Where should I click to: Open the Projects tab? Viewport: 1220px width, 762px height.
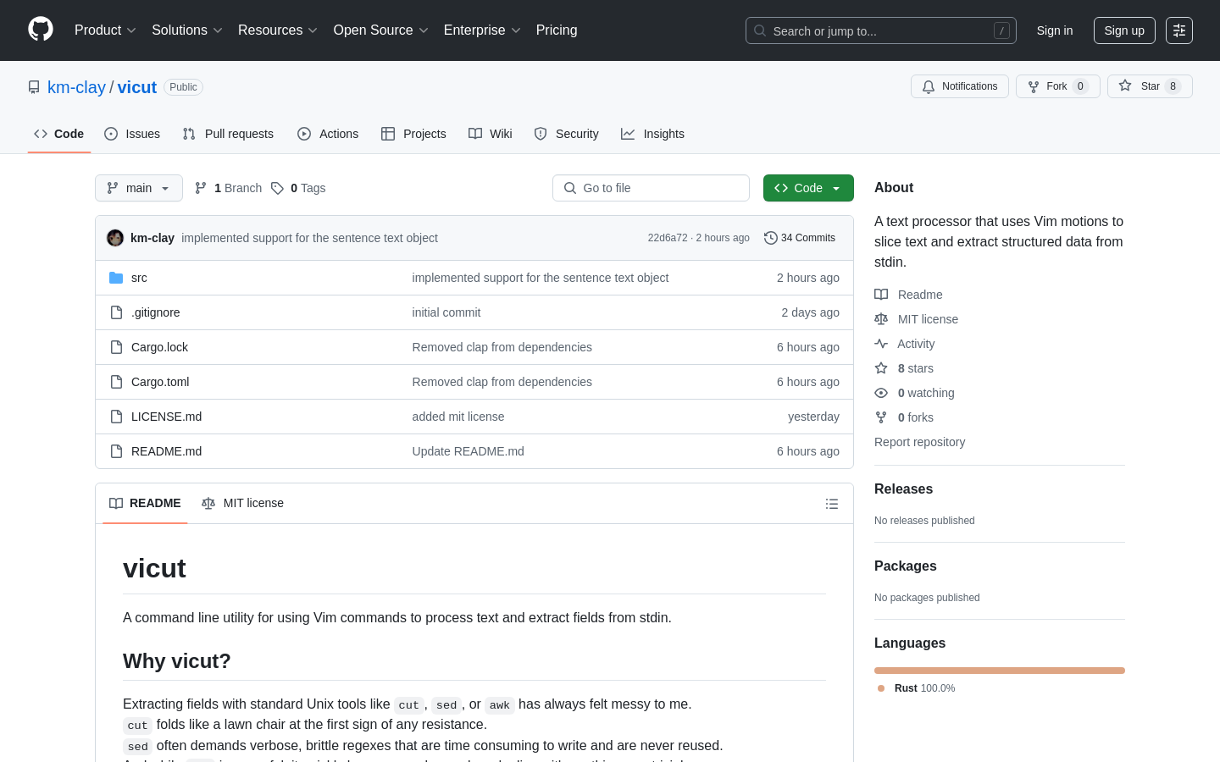click(x=413, y=134)
